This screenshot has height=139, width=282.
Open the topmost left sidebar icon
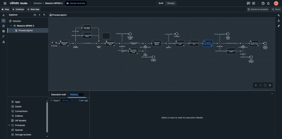[3, 15]
